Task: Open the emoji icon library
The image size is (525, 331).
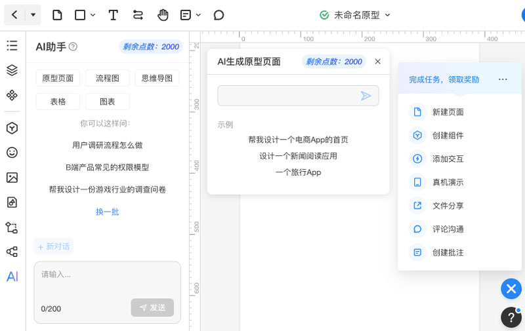Action: (12, 152)
